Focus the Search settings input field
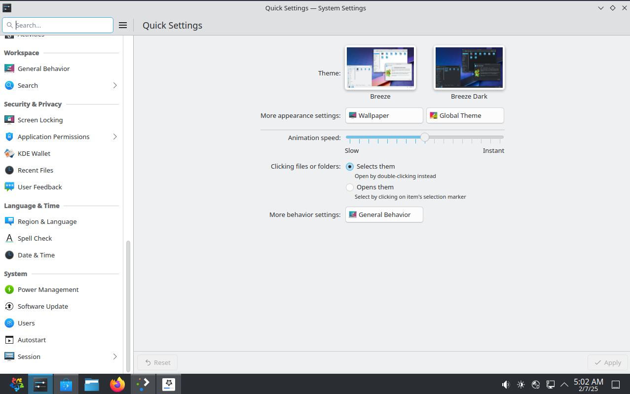This screenshot has width=630, height=394. [58, 25]
